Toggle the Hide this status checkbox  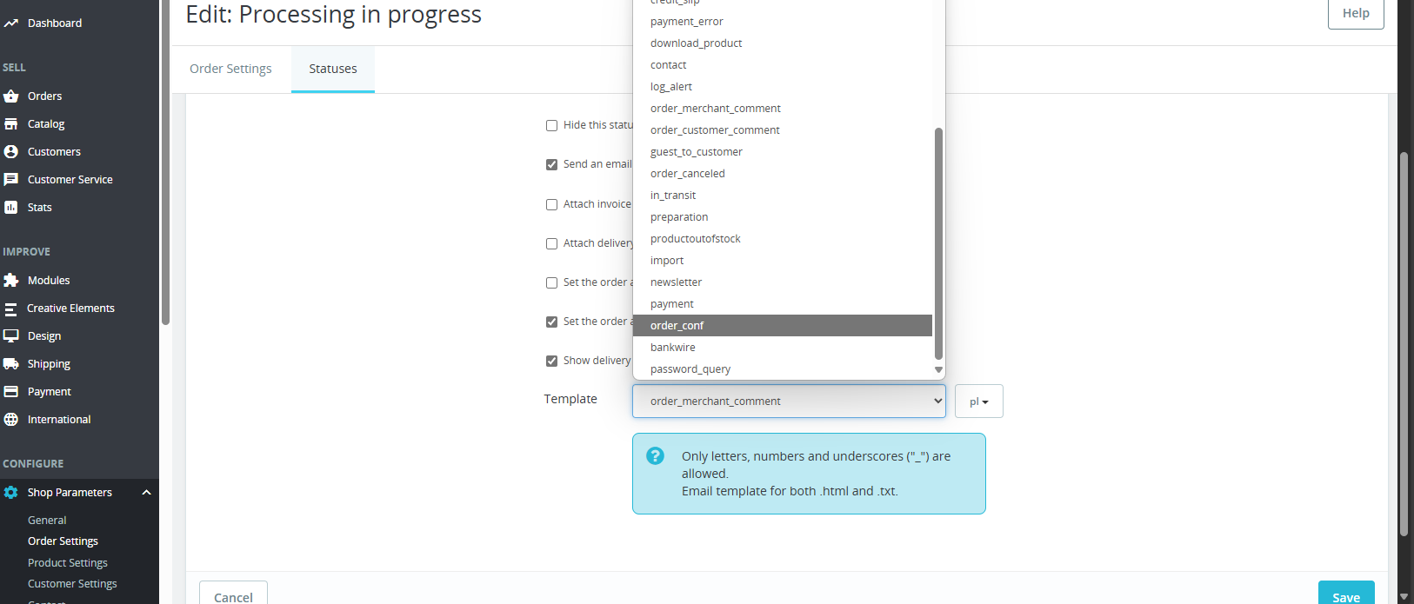551,126
